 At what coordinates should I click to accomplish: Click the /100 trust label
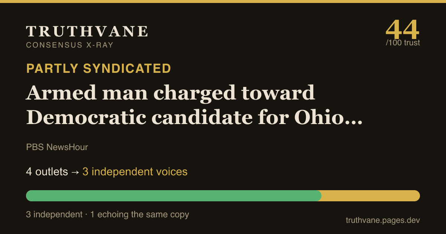(403, 43)
